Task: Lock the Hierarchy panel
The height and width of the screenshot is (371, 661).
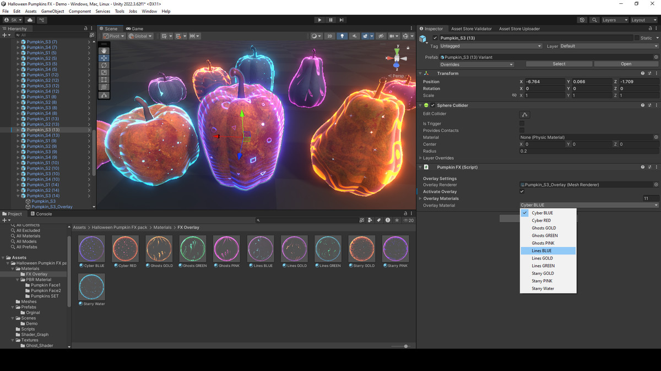Action: click(x=85, y=29)
